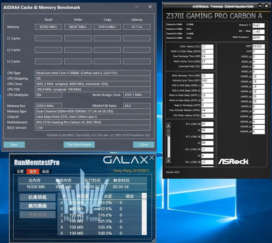Select the CAS# Latency (tCL) value field

(x=207, y=47)
